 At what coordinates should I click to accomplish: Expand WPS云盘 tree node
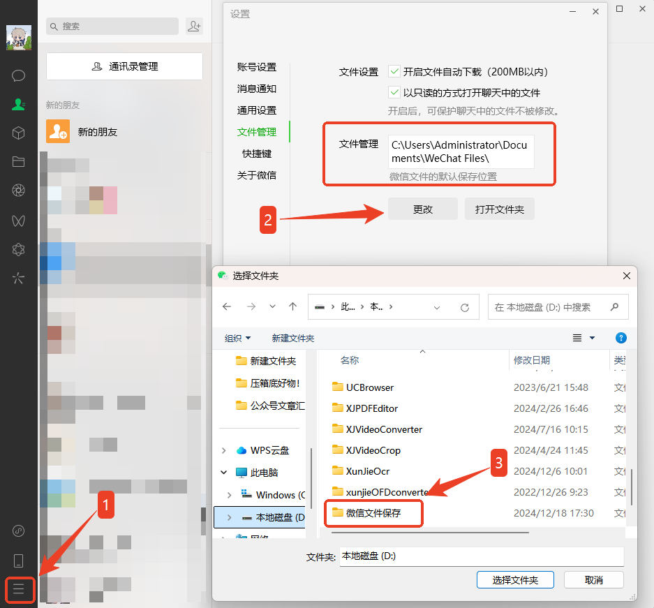pyautogui.click(x=223, y=450)
